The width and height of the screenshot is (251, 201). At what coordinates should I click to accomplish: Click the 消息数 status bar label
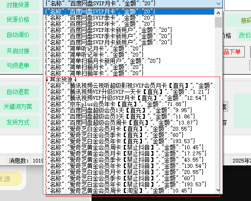click(19, 161)
